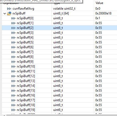Click the horizontal scrollbar at bottom
Screen dimensions: 117x116
[61, 115]
